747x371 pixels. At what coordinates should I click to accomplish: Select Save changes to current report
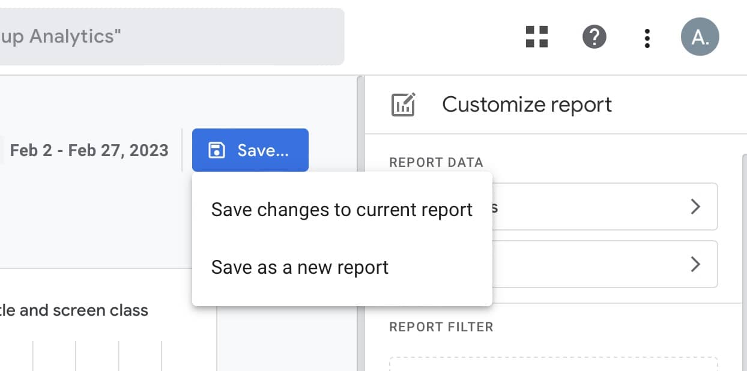point(342,210)
